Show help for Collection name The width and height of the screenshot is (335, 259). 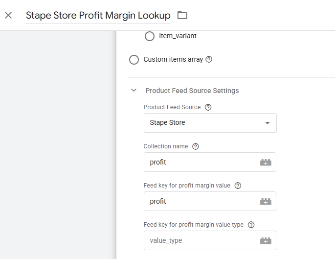(195, 146)
